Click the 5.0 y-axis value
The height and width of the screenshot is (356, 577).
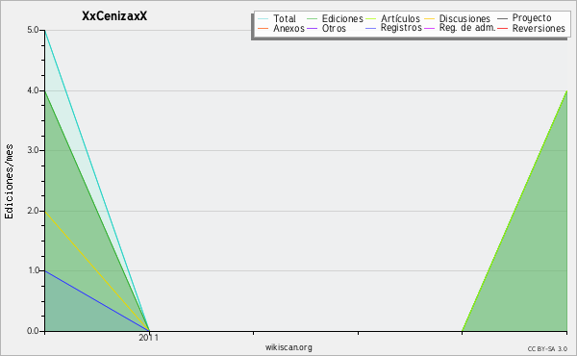pos(33,30)
